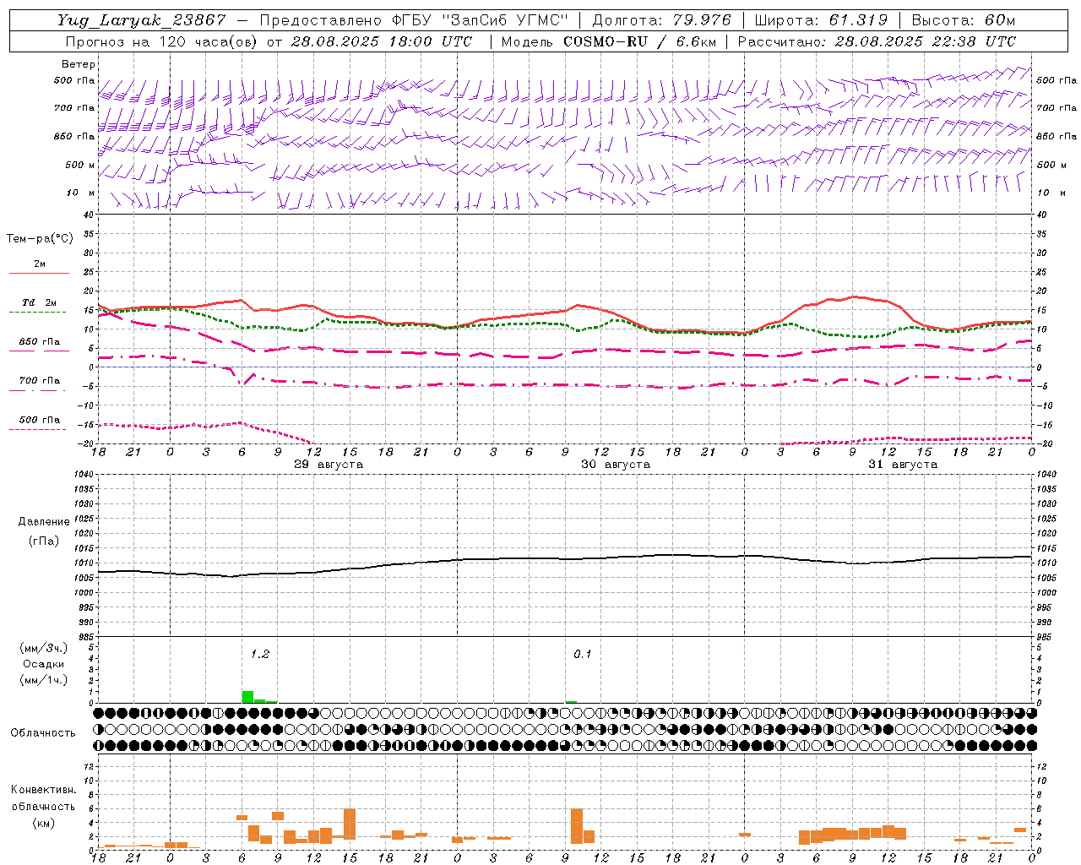
Task: Select the 29 августа date label
Action: [329, 465]
